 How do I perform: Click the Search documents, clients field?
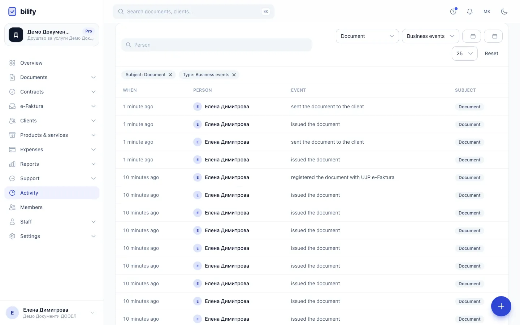[194, 12]
